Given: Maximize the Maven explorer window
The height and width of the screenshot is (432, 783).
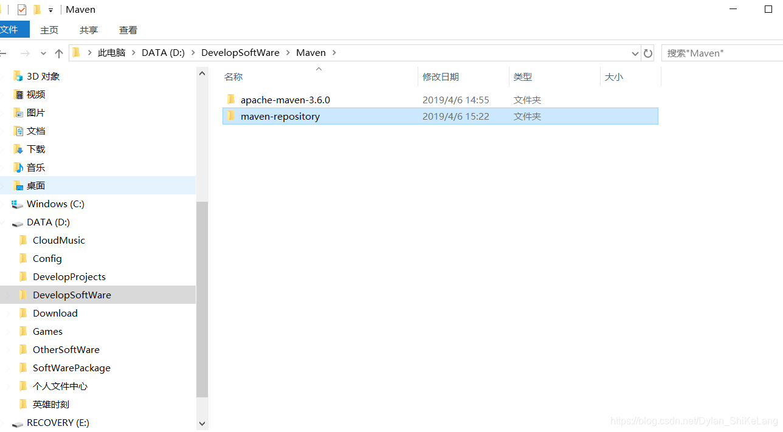Looking at the screenshot, I should (x=768, y=9).
